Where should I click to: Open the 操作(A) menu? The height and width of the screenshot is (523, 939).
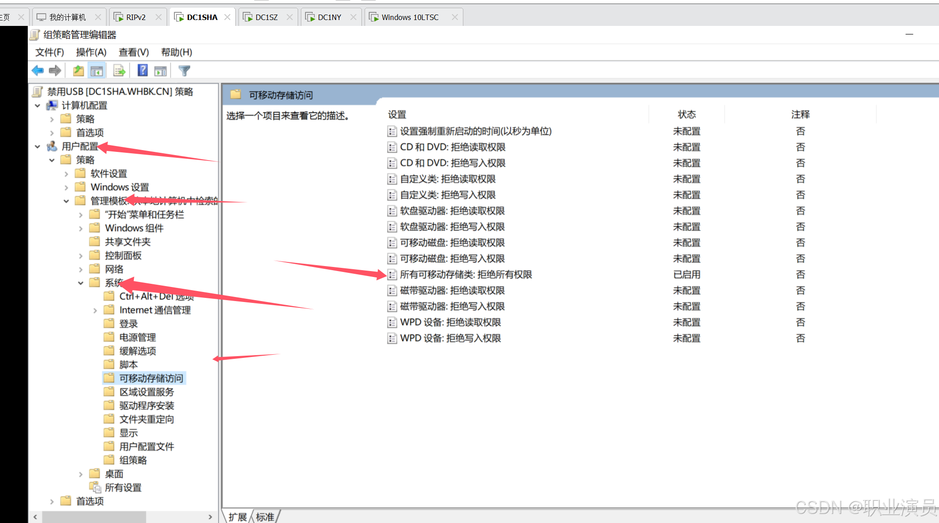pyautogui.click(x=91, y=52)
